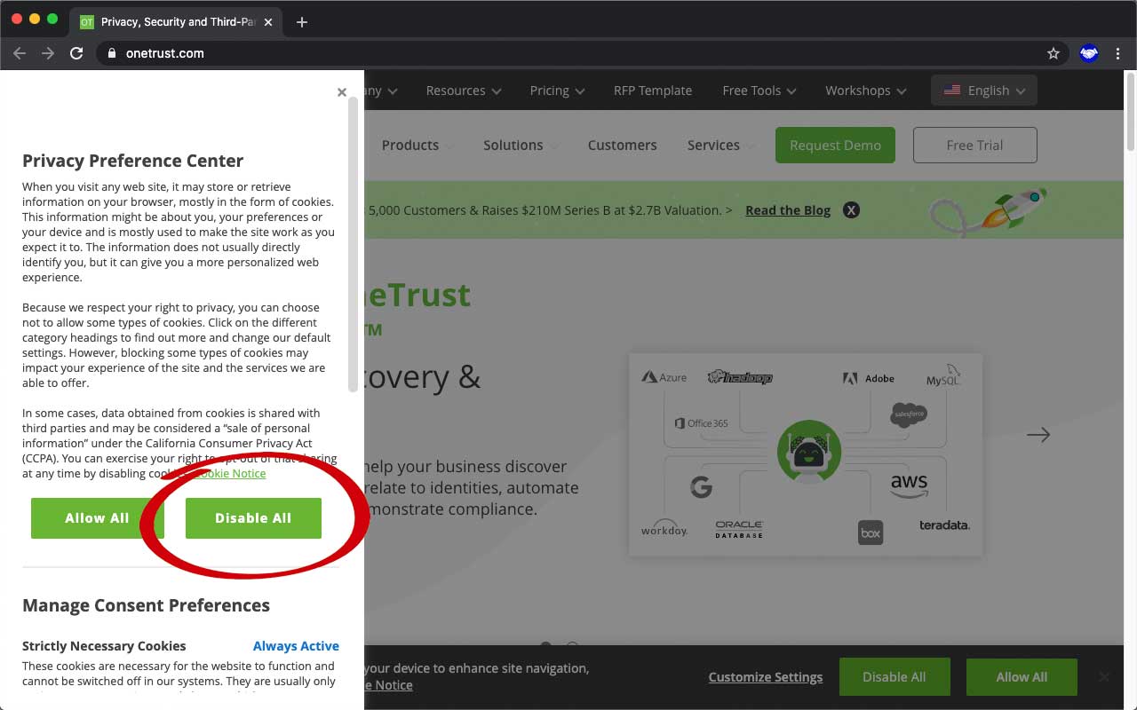Open the Pricing dropdown menu
This screenshot has width=1137, height=710.
[x=557, y=91]
